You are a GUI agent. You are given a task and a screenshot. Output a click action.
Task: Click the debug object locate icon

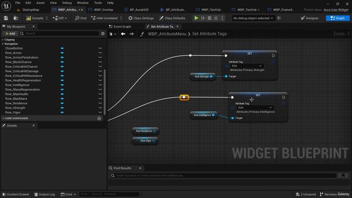[279, 18]
